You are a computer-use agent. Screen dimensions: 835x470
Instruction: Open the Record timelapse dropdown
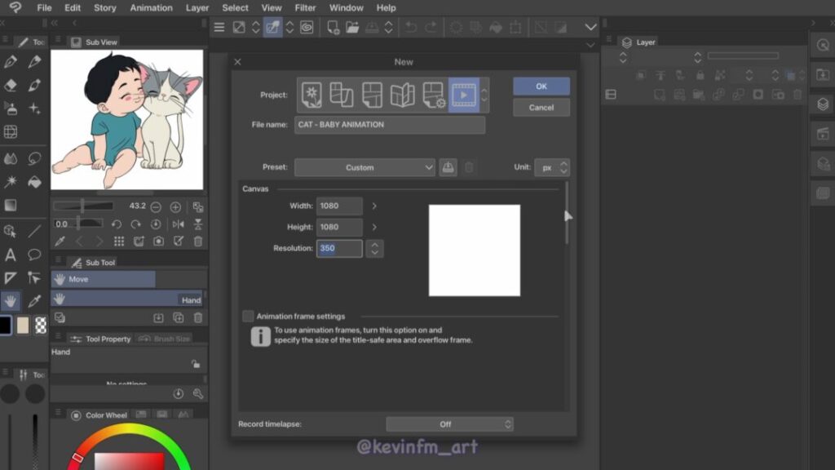449,424
